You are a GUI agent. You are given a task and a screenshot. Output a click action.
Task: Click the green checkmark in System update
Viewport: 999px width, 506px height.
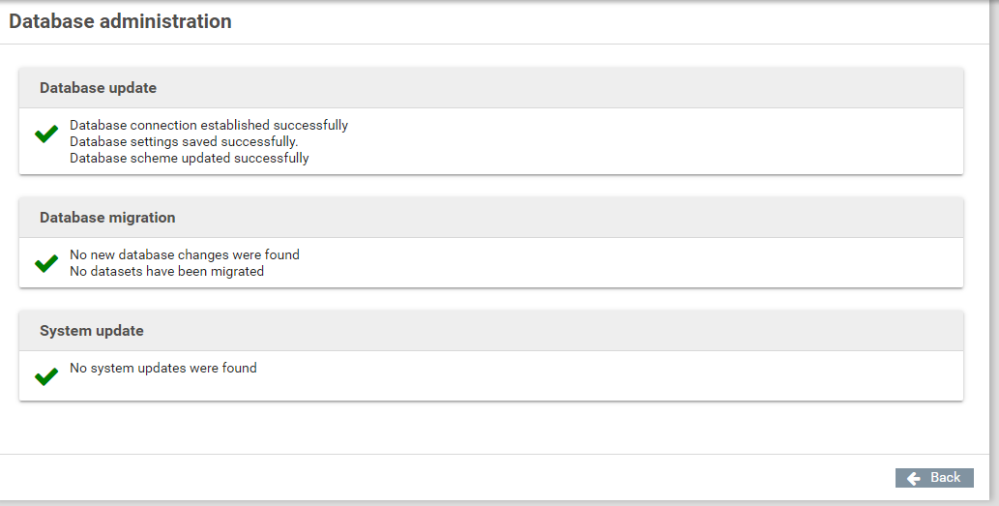coord(45,376)
